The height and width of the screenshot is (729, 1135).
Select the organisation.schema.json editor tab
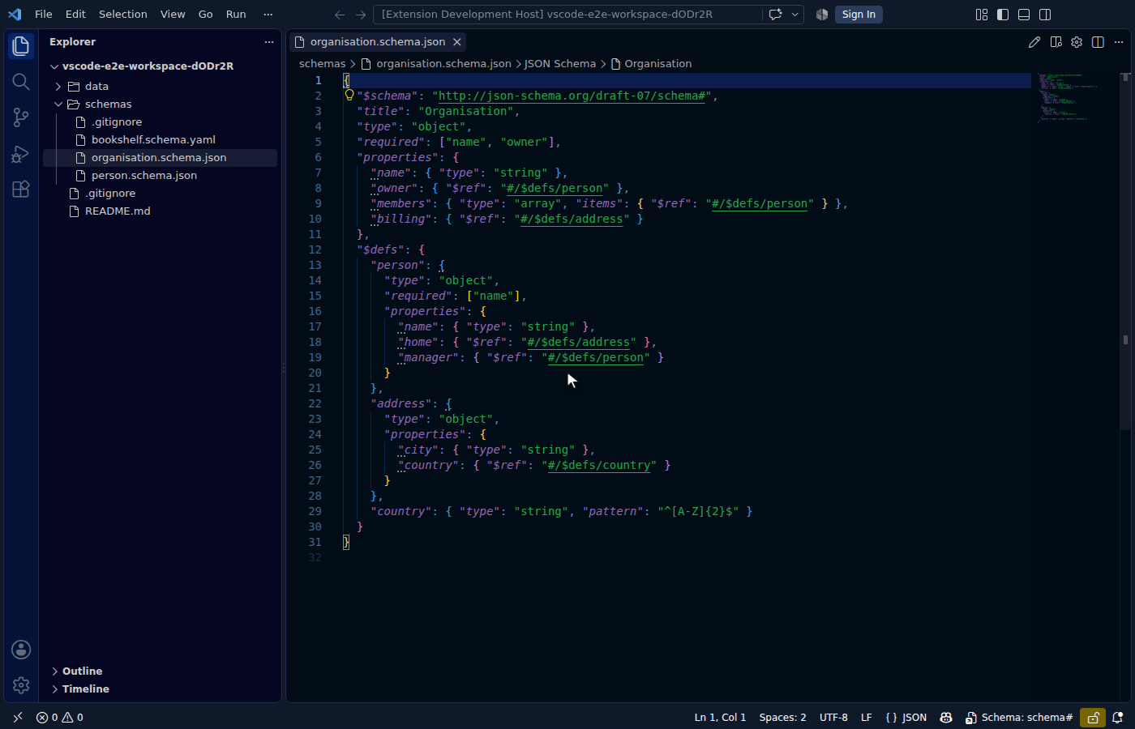[x=378, y=42]
